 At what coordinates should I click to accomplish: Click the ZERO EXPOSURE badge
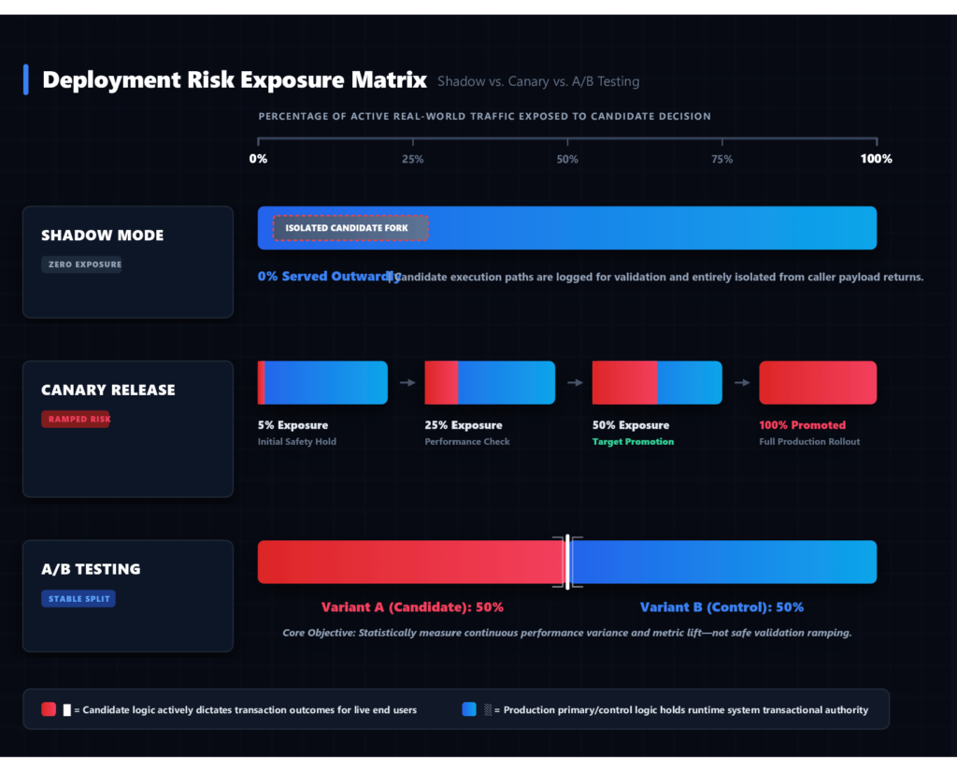[82, 264]
